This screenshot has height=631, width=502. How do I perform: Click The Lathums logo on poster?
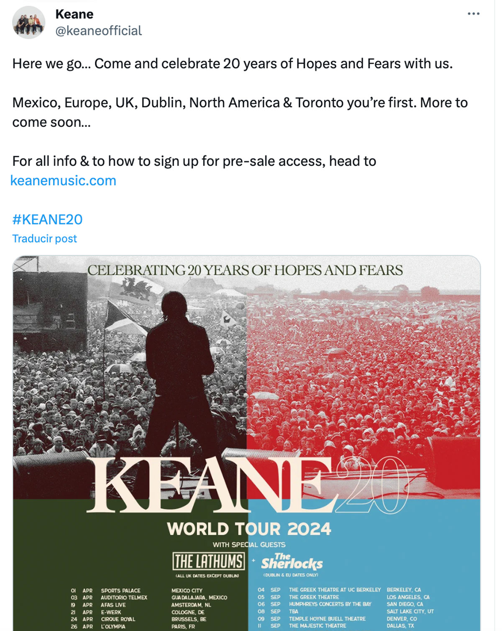(x=208, y=561)
